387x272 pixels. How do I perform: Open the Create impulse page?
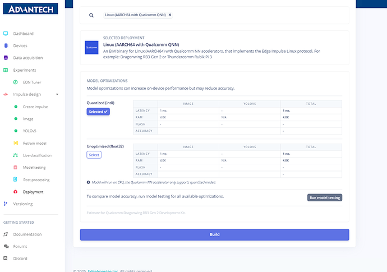pyautogui.click(x=35, y=107)
